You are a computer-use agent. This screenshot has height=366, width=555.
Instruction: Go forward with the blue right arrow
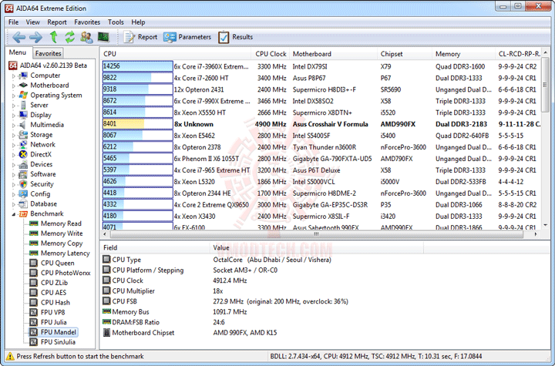[35, 37]
